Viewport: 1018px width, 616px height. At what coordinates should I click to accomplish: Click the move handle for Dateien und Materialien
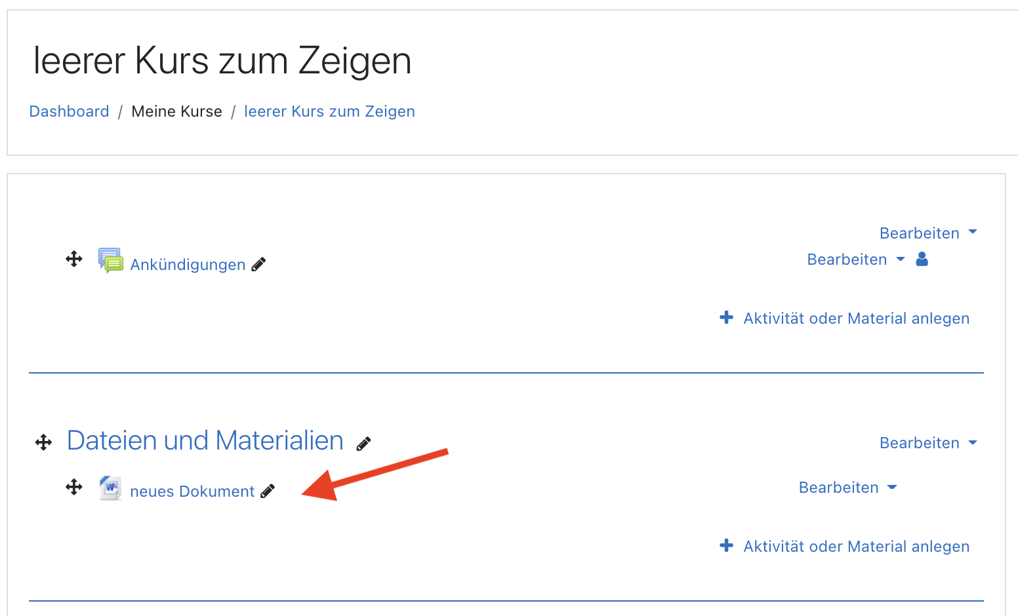pyautogui.click(x=43, y=442)
